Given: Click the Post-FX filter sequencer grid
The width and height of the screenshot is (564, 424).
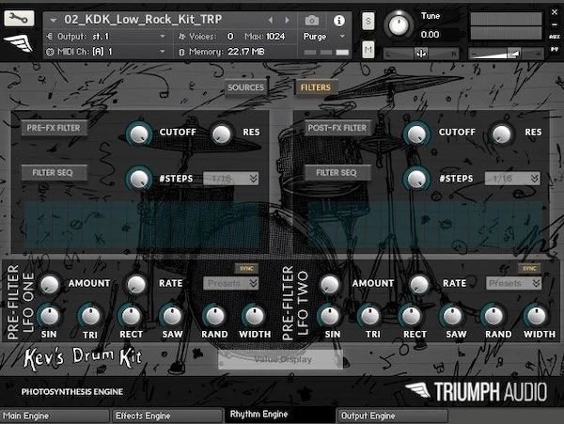Looking at the screenshot, I should click(x=425, y=225).
